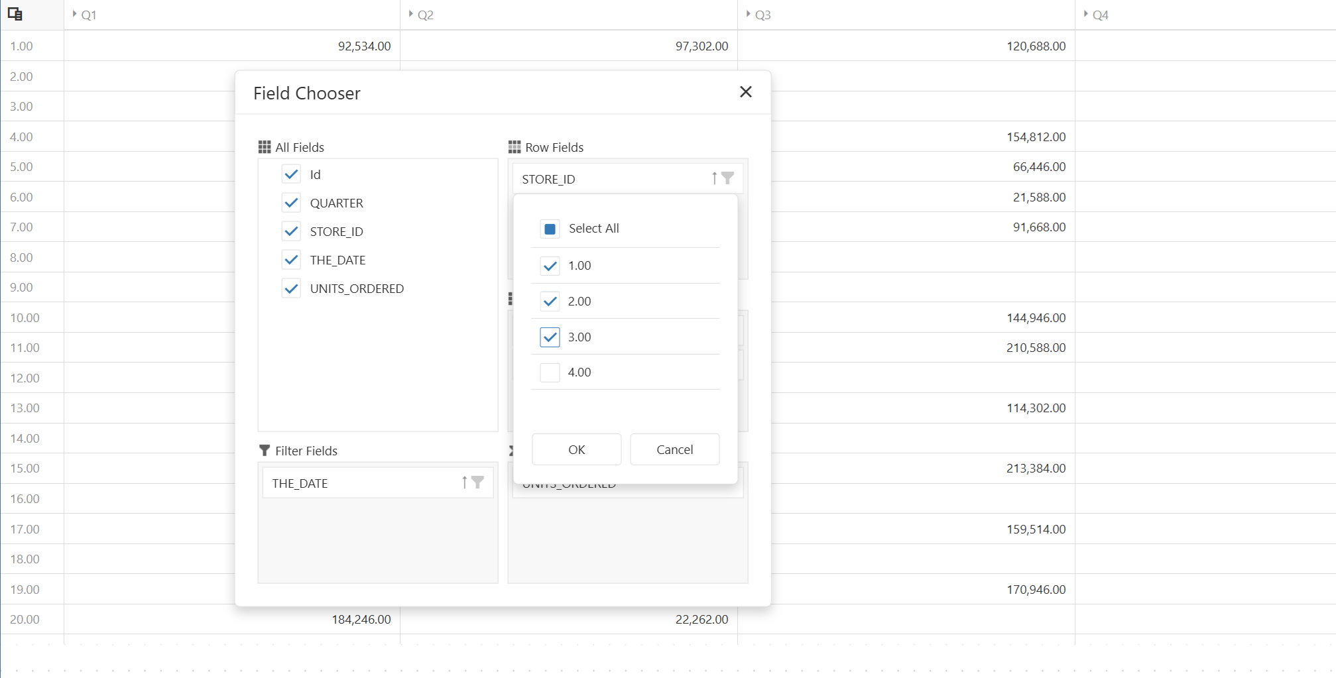Click the UNITS_ORDERED field label
Screen dimensions: 1336x678
(357, 288)
